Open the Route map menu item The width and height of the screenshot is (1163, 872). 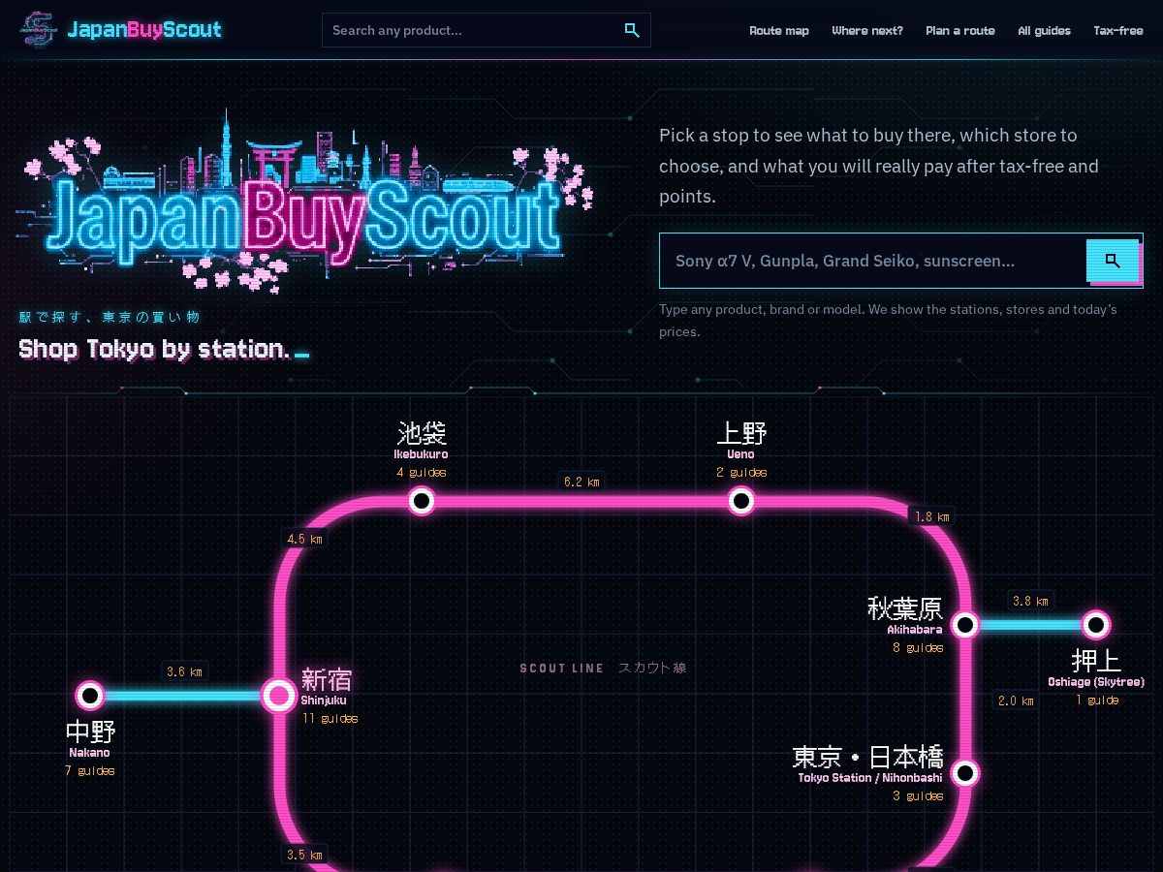click(x=779, y=30)
